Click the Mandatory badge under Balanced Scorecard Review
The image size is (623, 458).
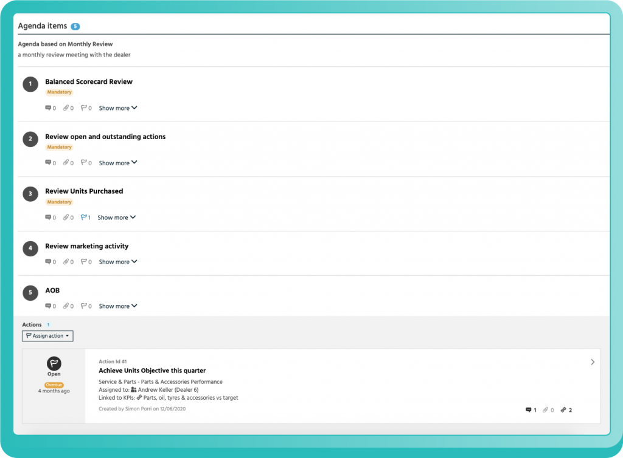pyautogui.click(x=59, y=92)
